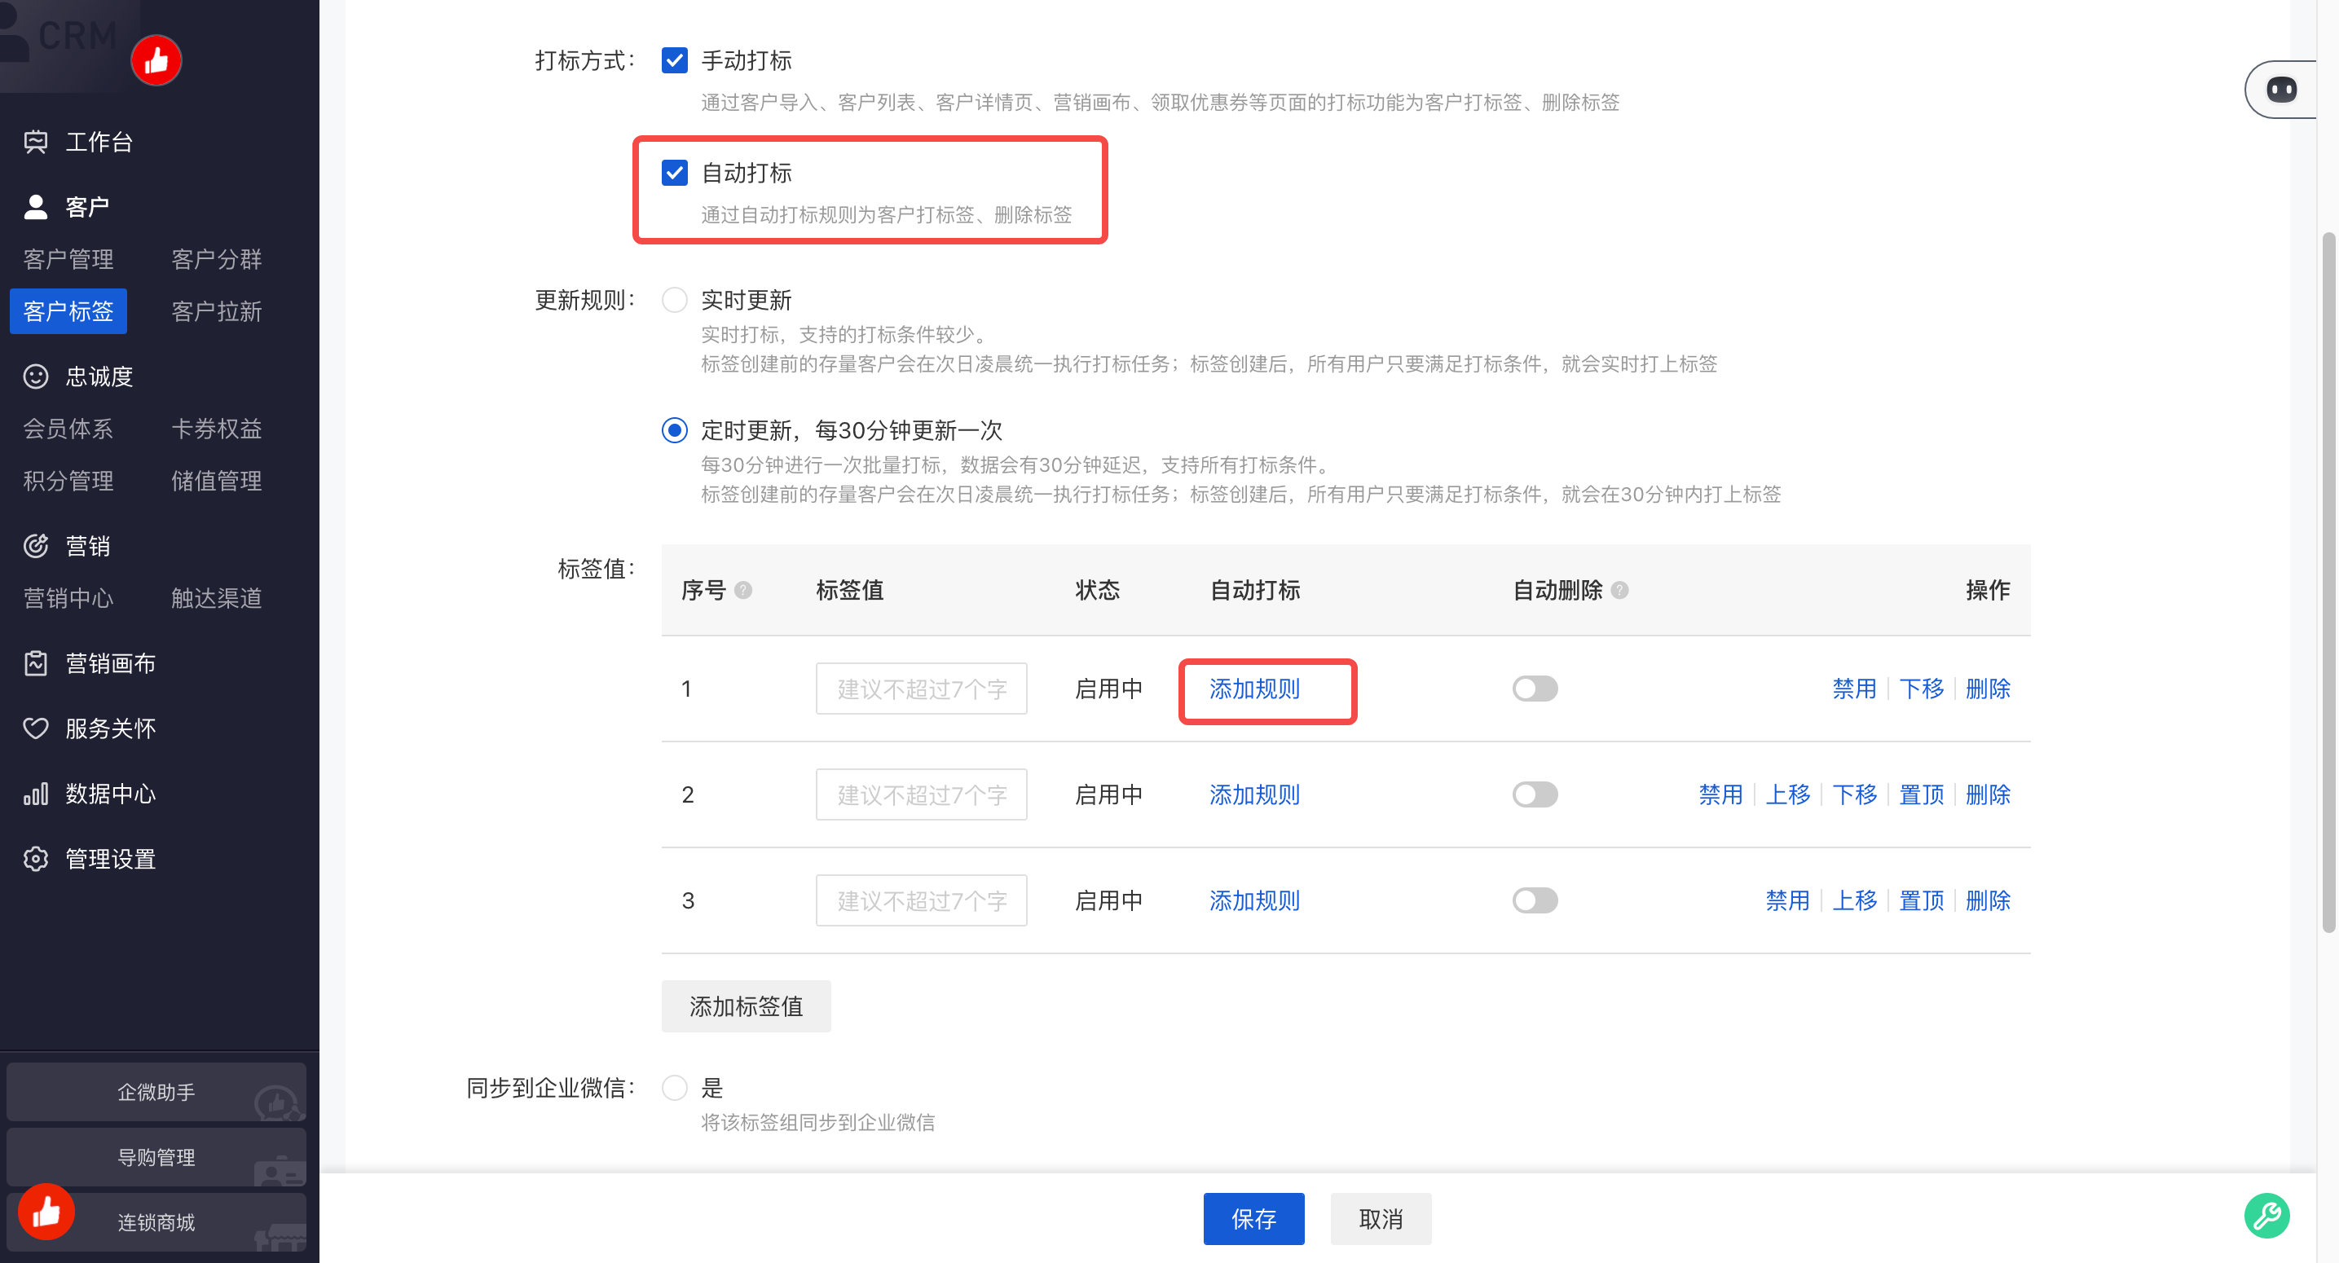Click the 标签值 input field in row 1
The image size is (2339, 1263).
click(x=922, y=689)
